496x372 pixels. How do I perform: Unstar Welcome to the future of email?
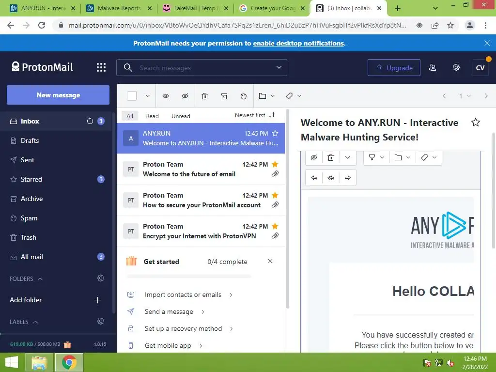coord(275,164)
